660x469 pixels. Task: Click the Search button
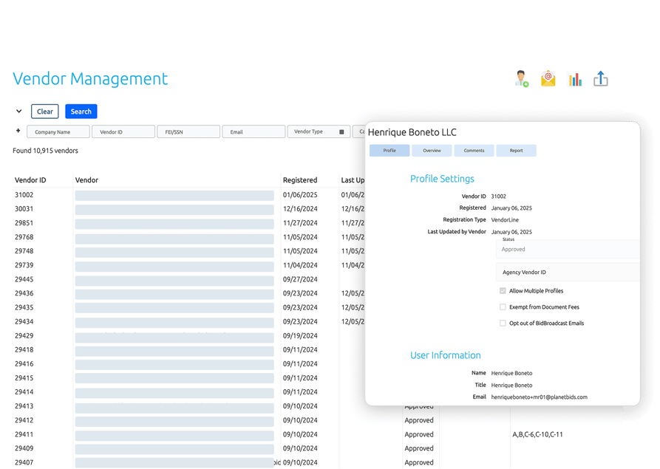(81, 112)
